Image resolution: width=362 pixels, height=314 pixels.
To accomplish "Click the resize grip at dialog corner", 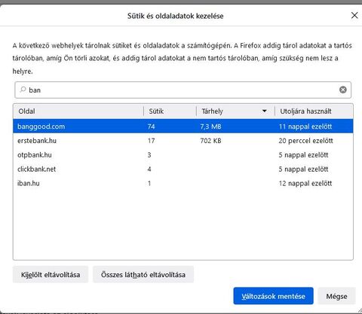I will pyautogui.click(x=359, y=309).
